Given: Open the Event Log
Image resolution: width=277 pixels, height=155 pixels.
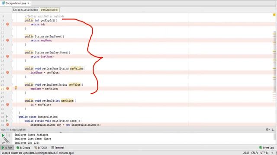Looking at the screenshot, I should (x=267, y=148).
